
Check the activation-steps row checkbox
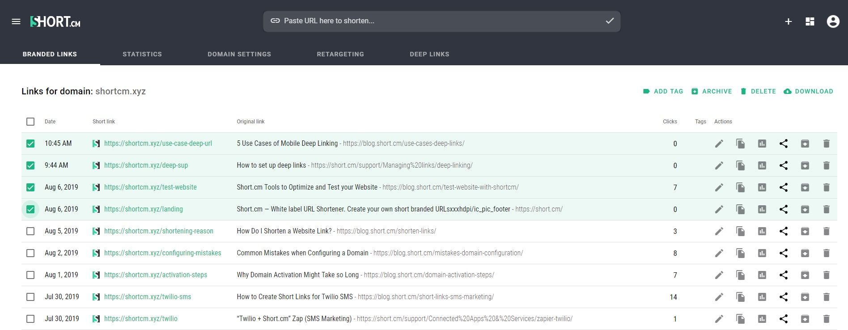pyautogui.click(x=30, y=275)
